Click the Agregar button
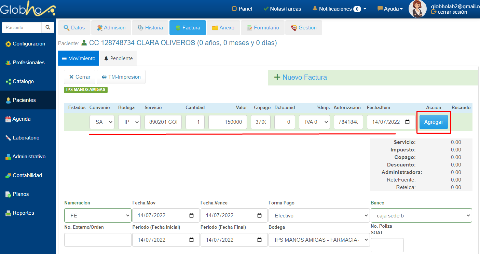The width and height of the screenshot is (480, 254). [x=434, y=122]
